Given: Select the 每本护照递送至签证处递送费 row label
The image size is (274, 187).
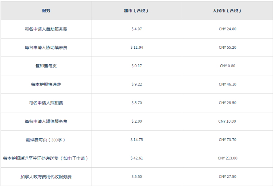Looking at the screenshot, I should 46,158.
